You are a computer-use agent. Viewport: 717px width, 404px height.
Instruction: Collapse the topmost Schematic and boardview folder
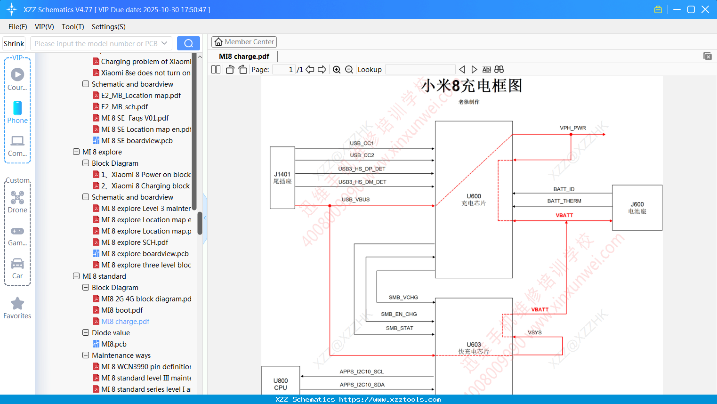tap(86, 84)
